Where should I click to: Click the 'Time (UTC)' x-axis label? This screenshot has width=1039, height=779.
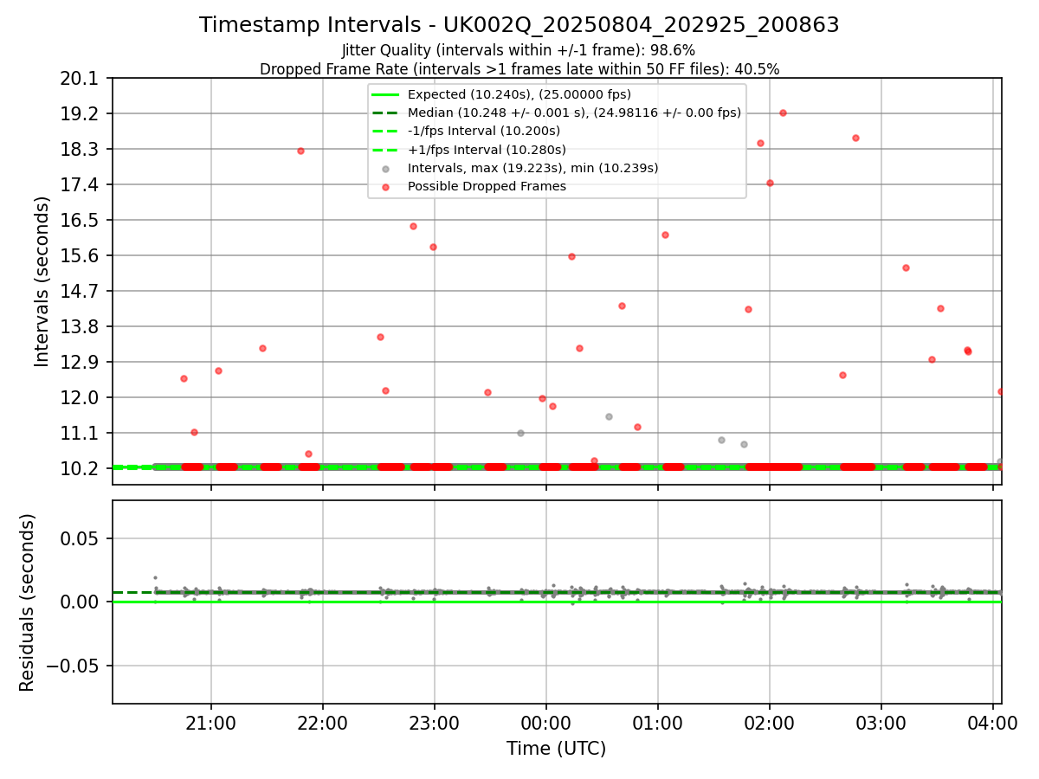pyautogui.click(x=557, y=749)
